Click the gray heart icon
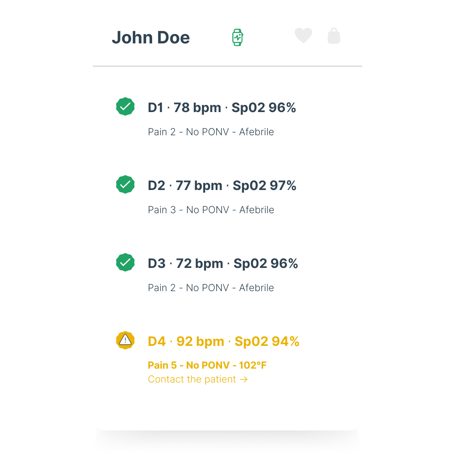The image size is (455, 455). [303, 35]
